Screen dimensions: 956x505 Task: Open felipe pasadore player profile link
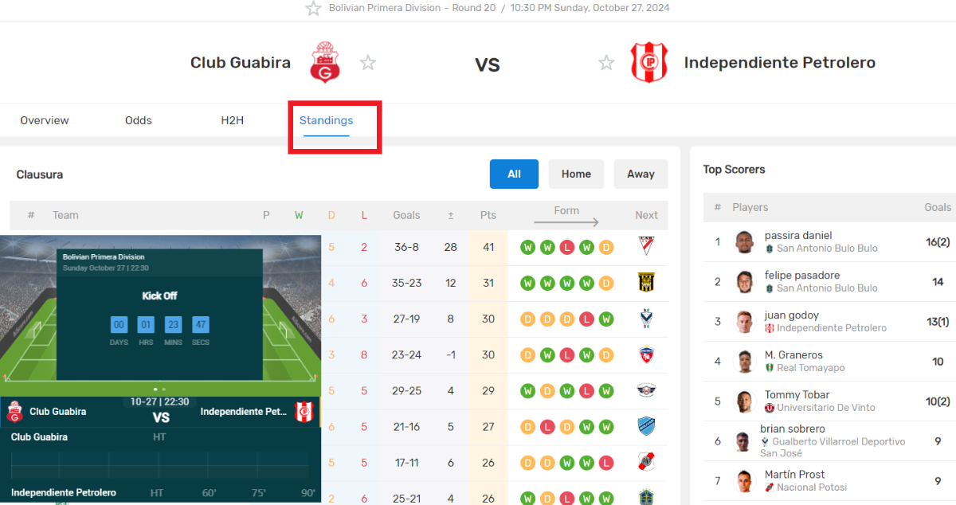point(802,275)
